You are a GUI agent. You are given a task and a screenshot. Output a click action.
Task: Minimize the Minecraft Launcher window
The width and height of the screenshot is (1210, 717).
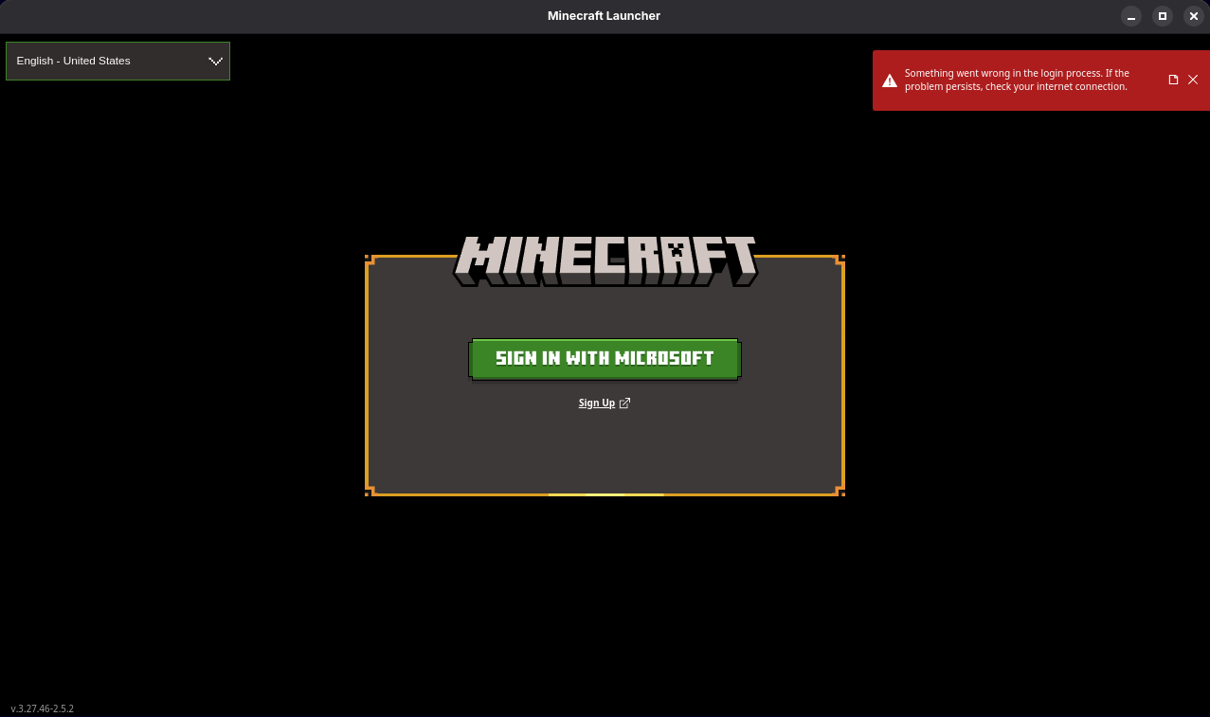[1131, 16]
